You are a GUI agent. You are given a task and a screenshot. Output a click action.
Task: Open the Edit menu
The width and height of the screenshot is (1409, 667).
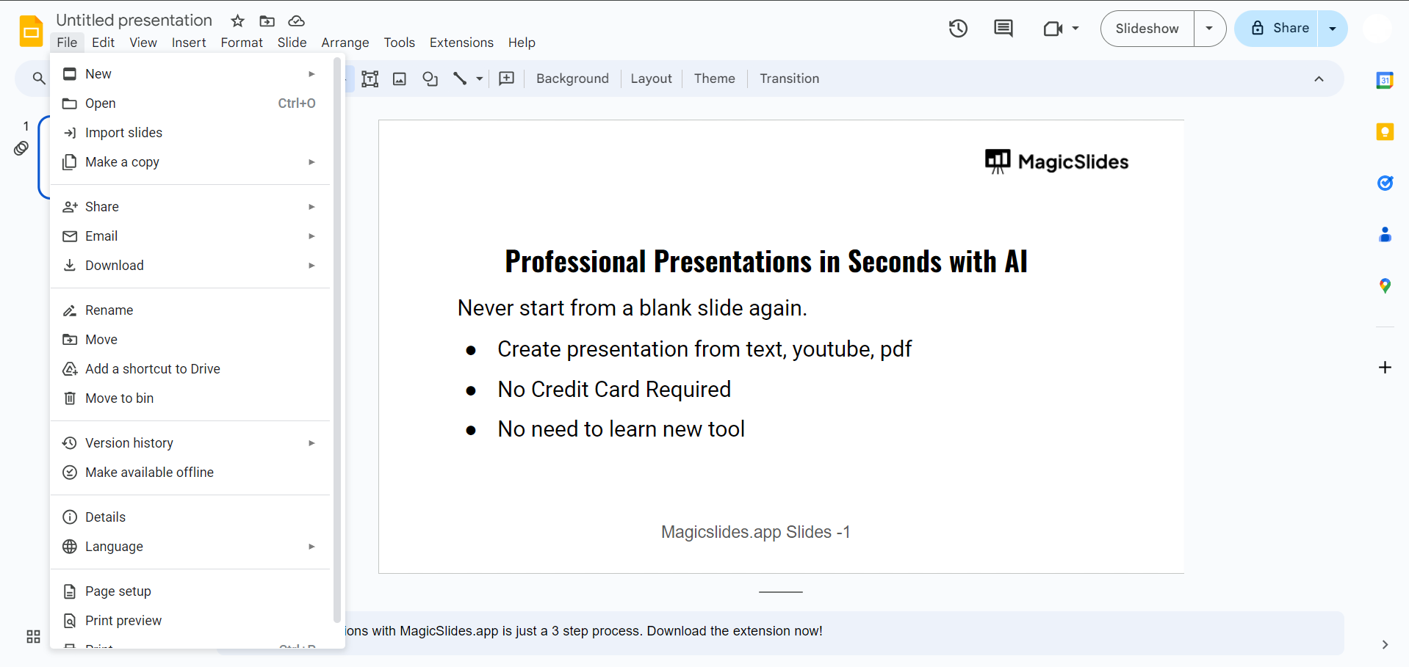tap(103, 43)
